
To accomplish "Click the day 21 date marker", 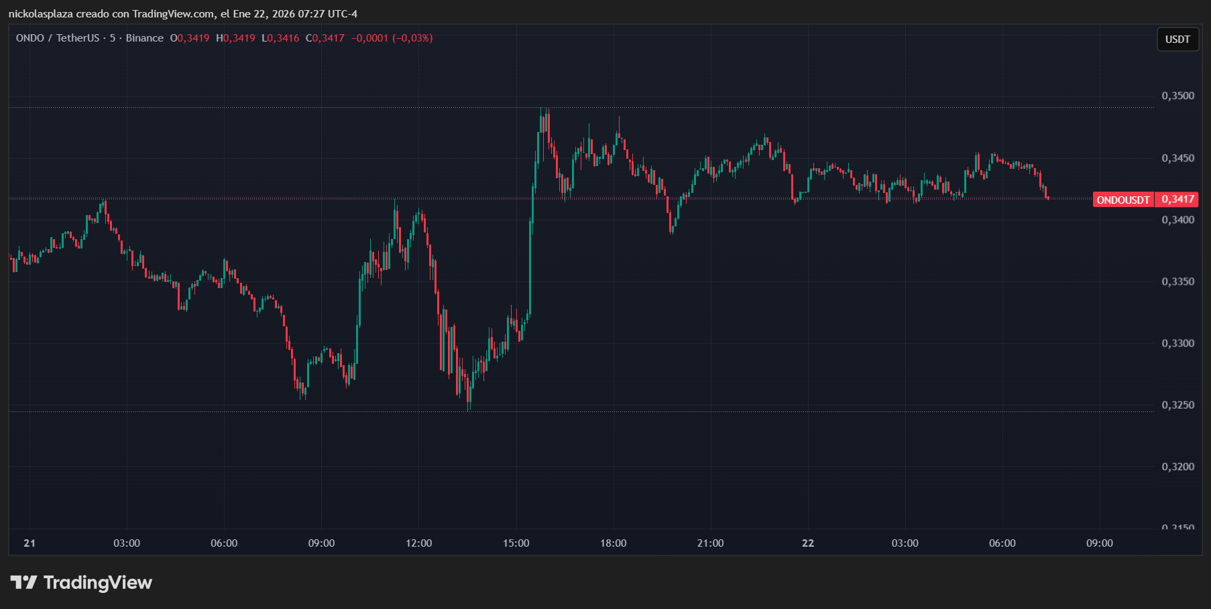I will [30, 543].
